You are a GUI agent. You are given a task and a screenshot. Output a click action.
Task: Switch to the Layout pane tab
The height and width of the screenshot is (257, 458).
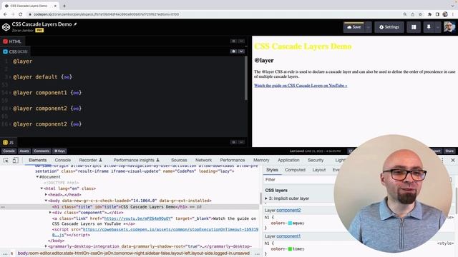[319, 170]
